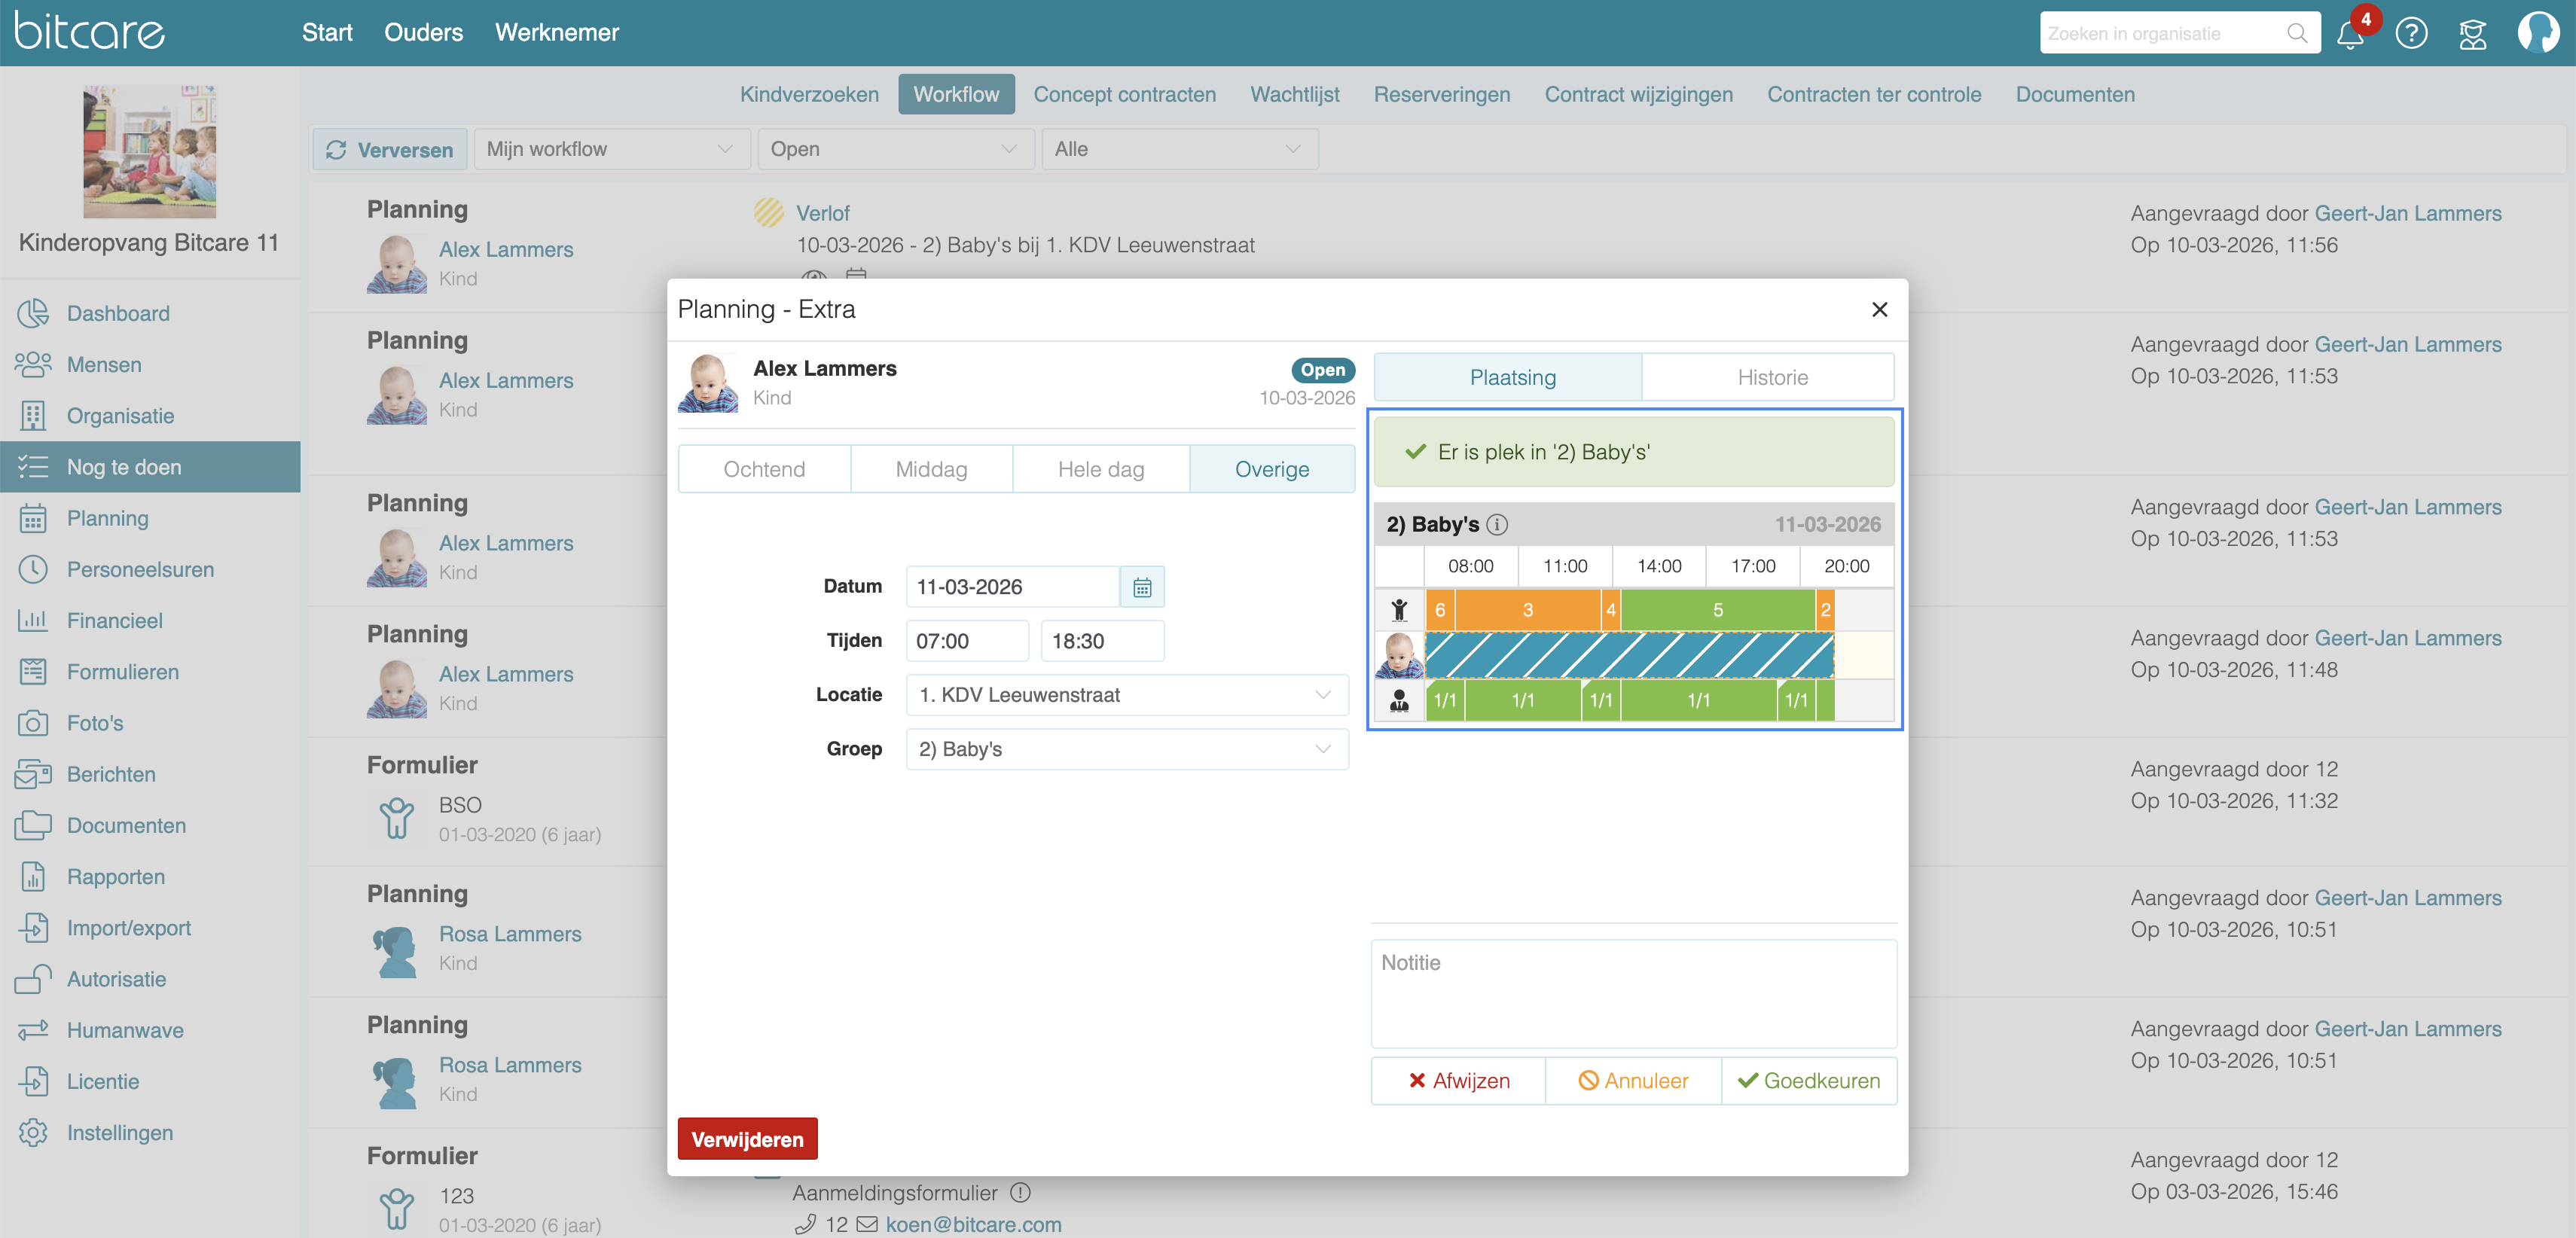The width and height of the screenshot is (2576, 1238).
Task: Click the user profile avatar icon
Action: tap(2537, 33)
